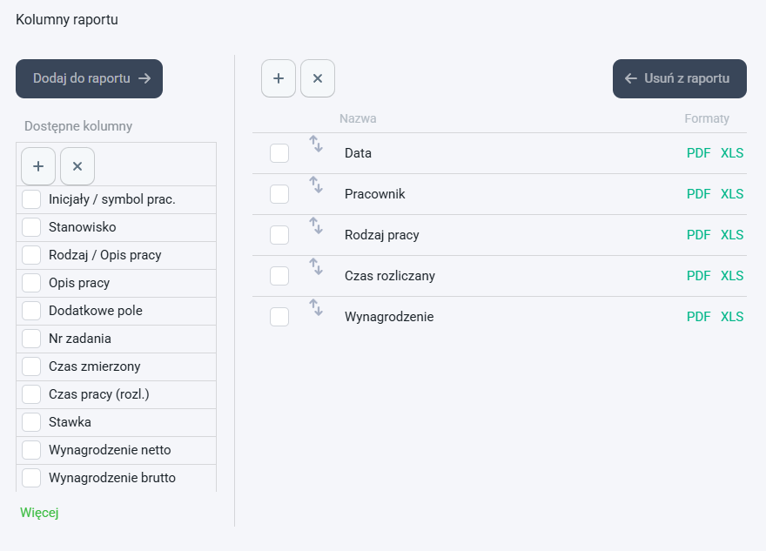Screen dimensions: 766x551
Task: Select the Stawka item in available columns
Action: (x=117, y=422)
